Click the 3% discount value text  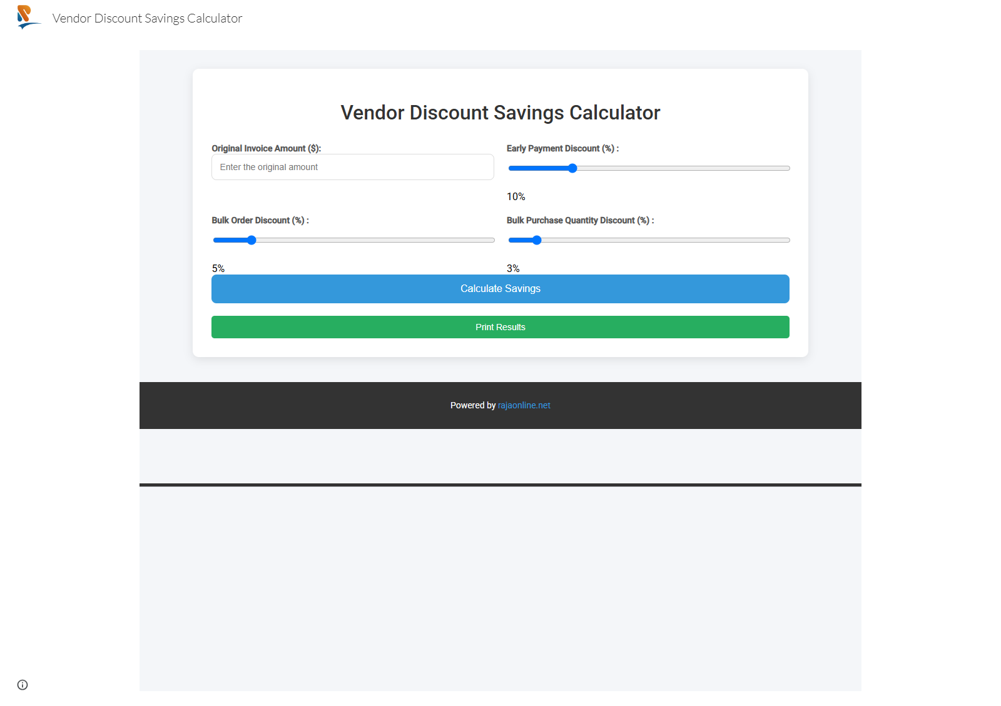513,268
